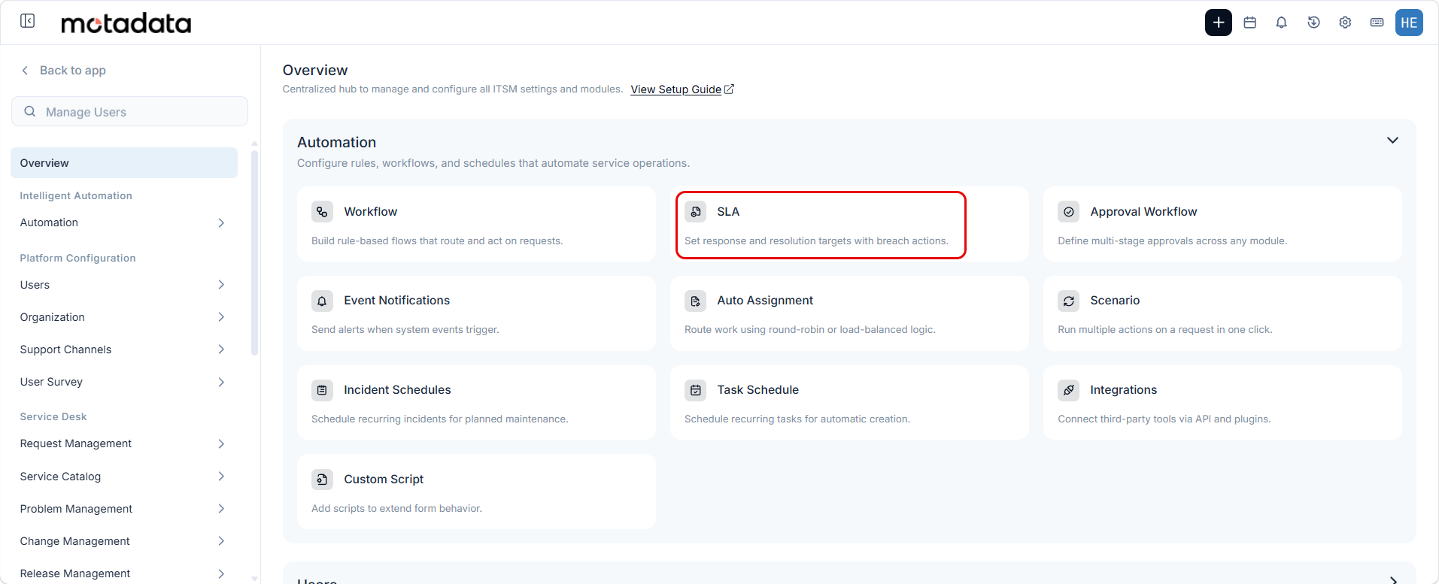Collapse the sidebar panel icon

28,21
